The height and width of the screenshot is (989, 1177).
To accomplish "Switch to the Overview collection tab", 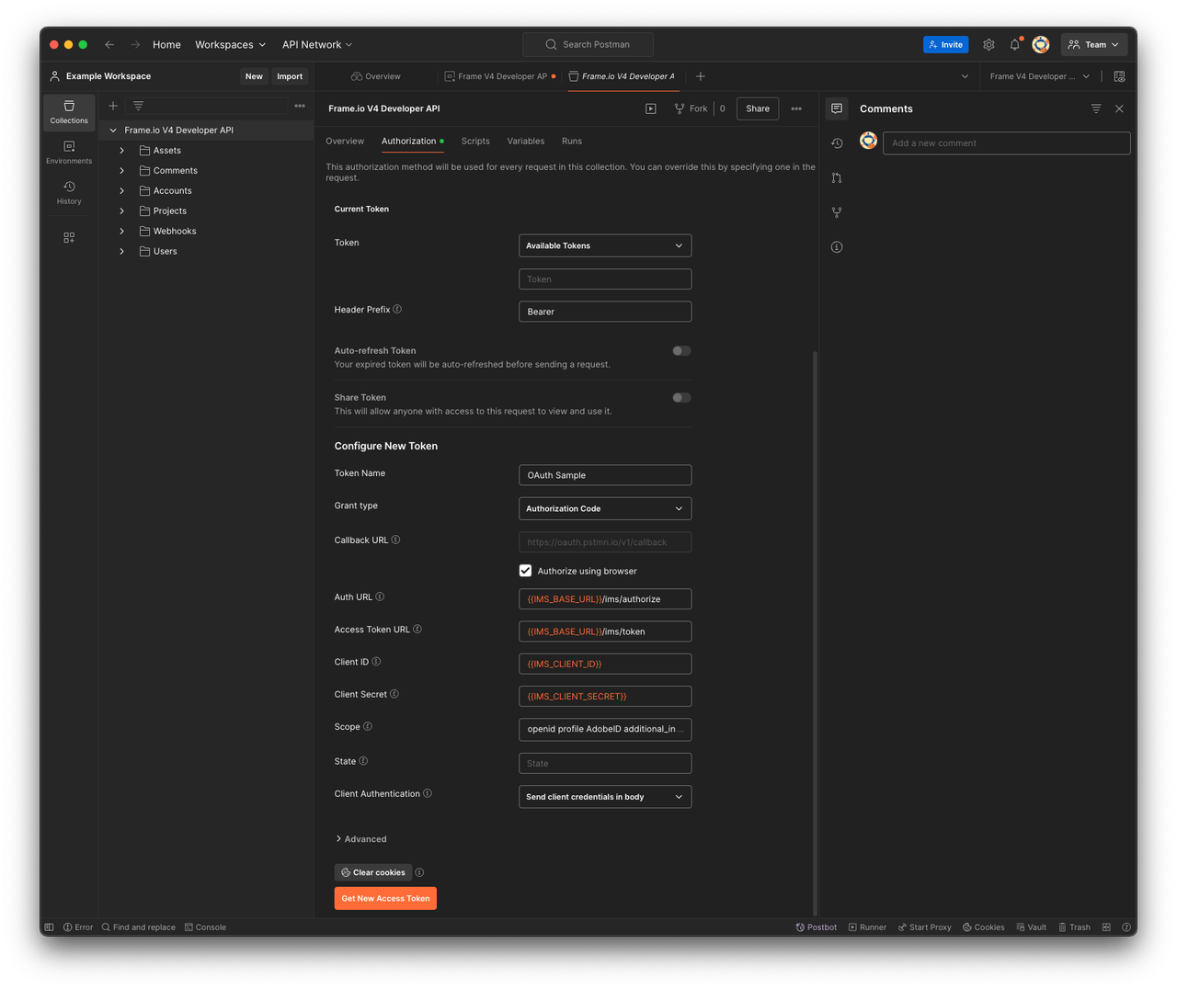I will click(345, 141).
